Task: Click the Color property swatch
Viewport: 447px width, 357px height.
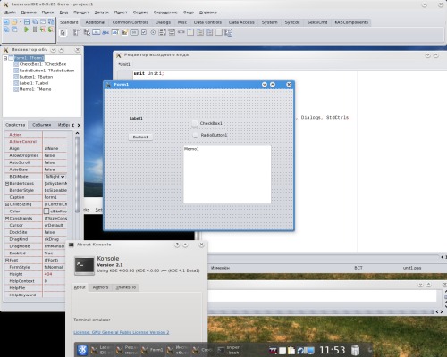Action: tap(46, 212)
